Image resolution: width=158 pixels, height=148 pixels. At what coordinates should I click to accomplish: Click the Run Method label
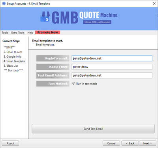click(x=53, y=84)
